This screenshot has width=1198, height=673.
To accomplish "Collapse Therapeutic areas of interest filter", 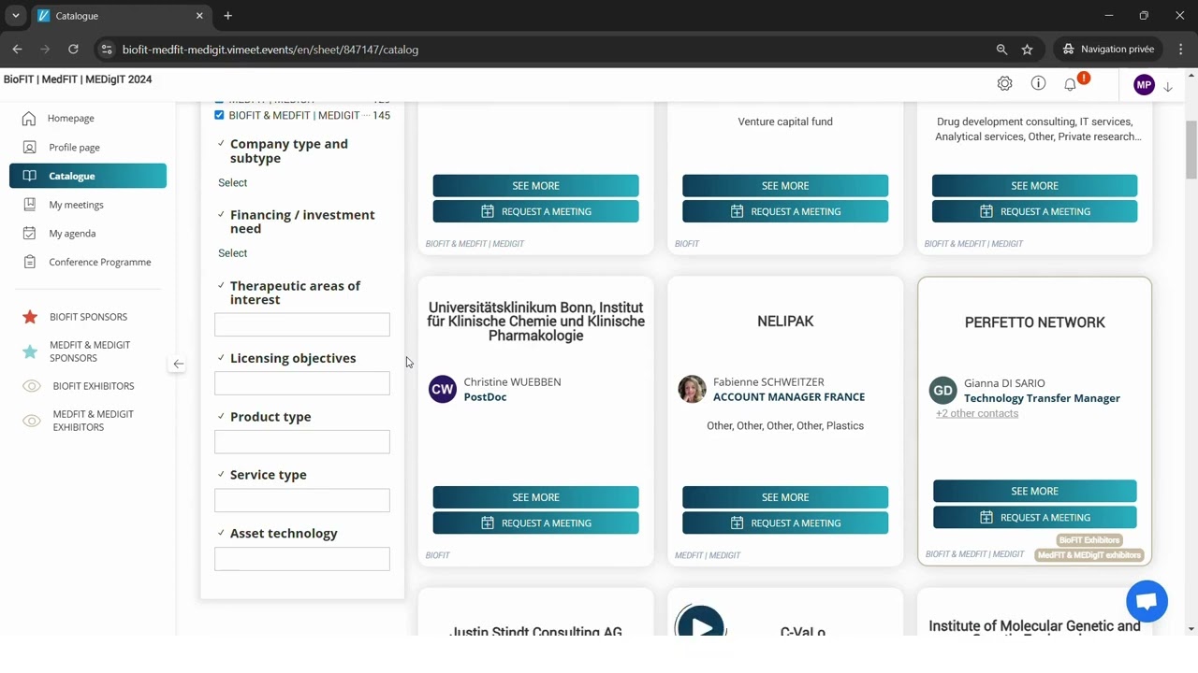I will 221,285.
